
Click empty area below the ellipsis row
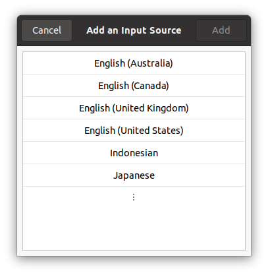[134, 229]
